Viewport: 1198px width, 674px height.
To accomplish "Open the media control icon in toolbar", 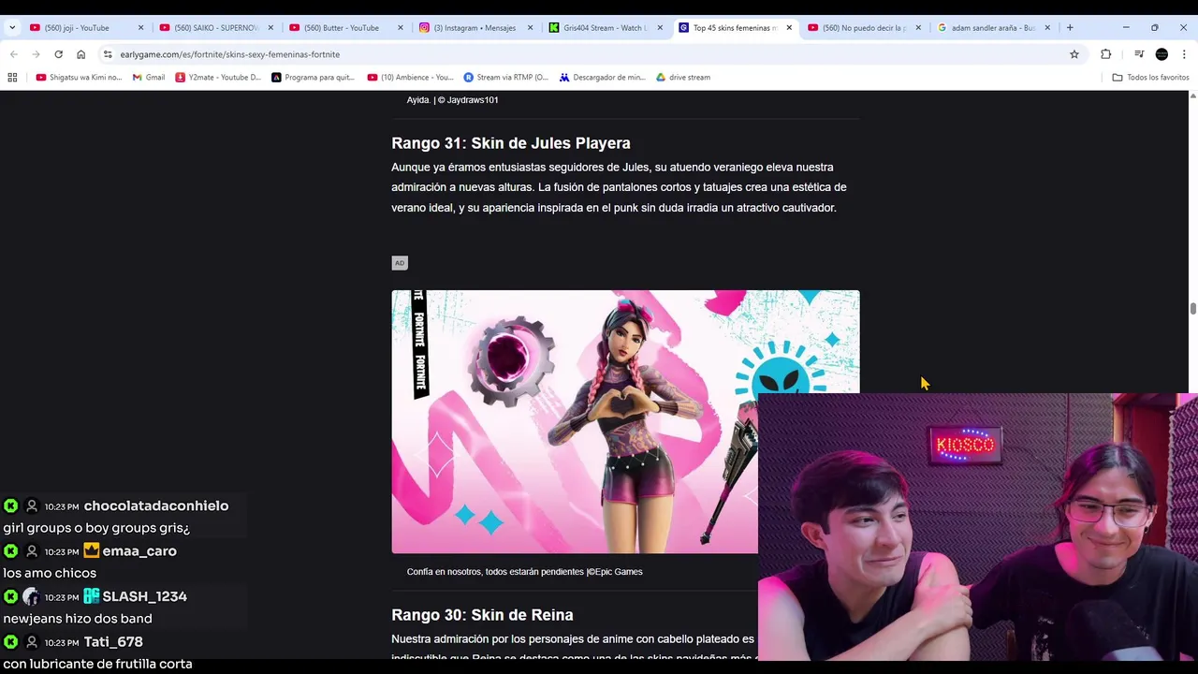I will [1139, 54].
